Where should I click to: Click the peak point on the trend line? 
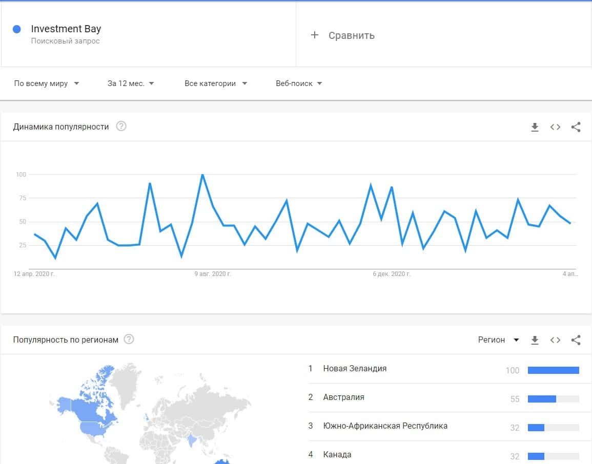(202, 175)
